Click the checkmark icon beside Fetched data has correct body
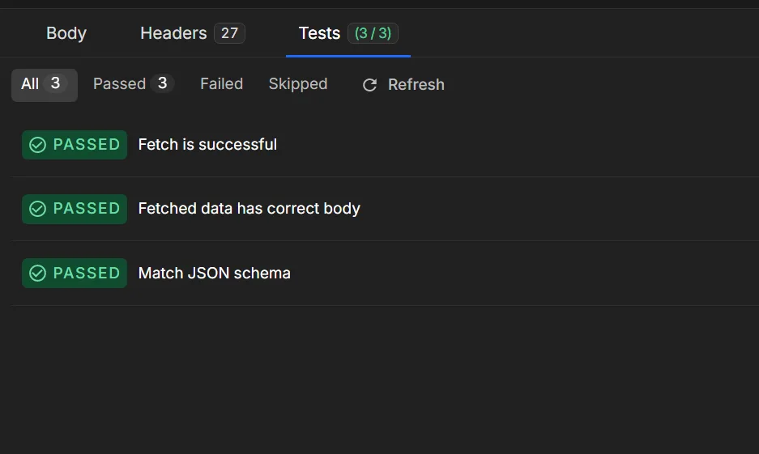 [x=38, y=209]
